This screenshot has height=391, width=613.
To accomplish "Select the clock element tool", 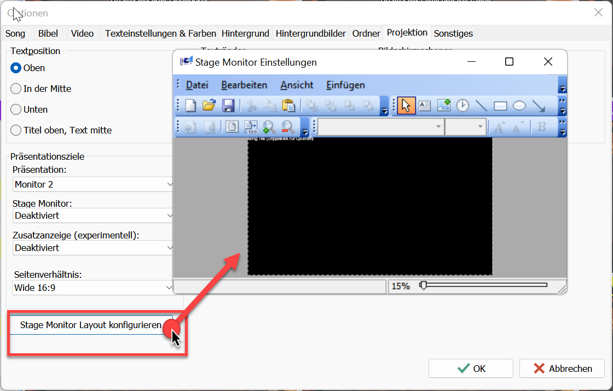I will coord(462,106).
